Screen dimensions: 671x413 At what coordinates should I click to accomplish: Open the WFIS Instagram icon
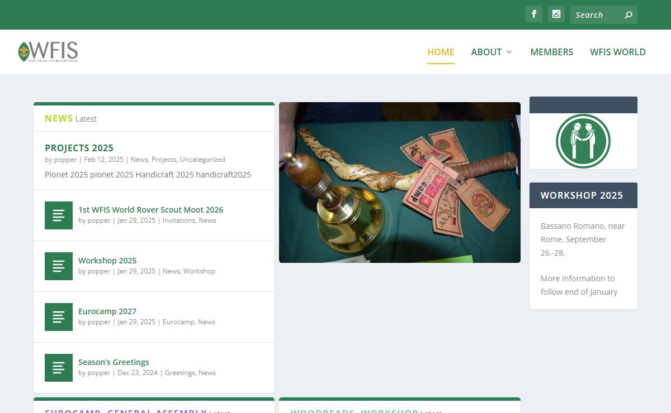tap(556, 15)
